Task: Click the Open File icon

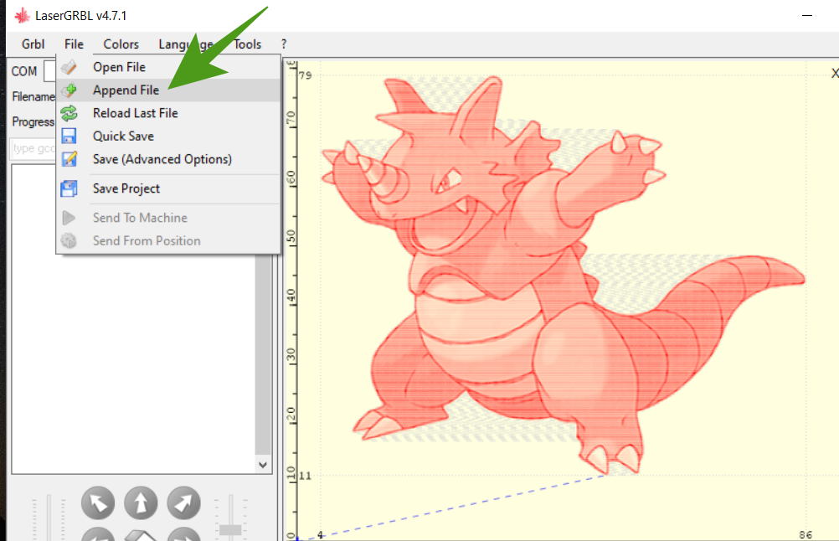Action: (69, 67)
